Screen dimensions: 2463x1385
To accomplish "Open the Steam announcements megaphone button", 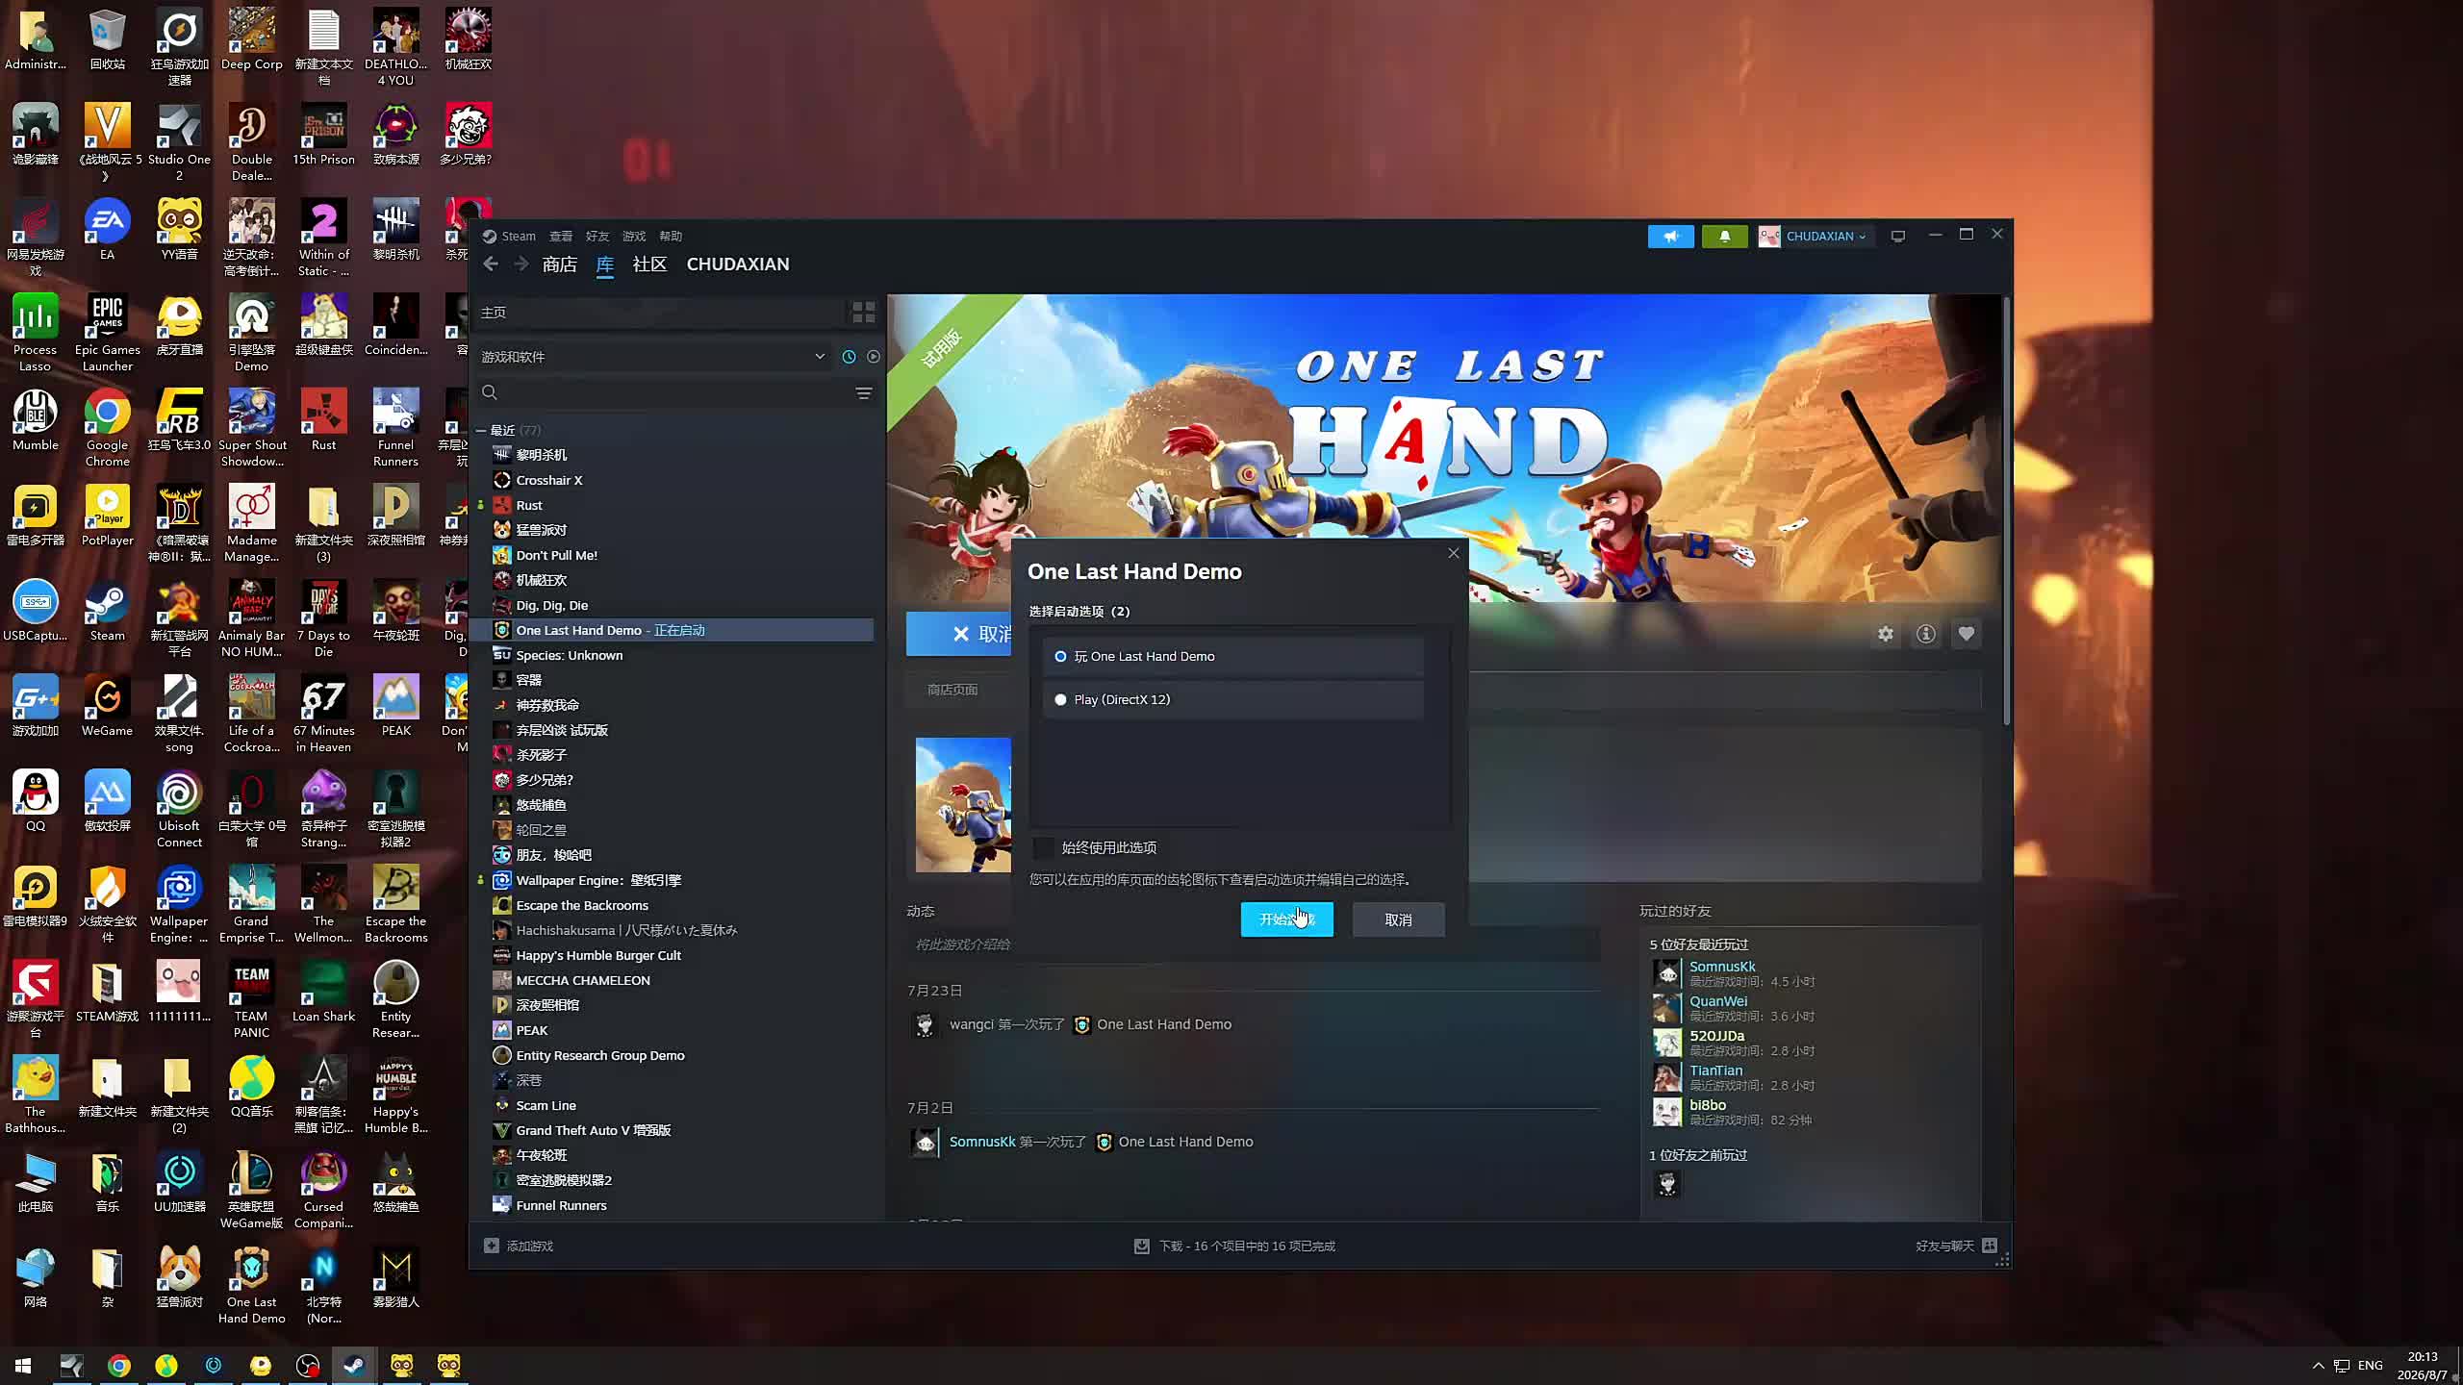I will coord(1670,237).
